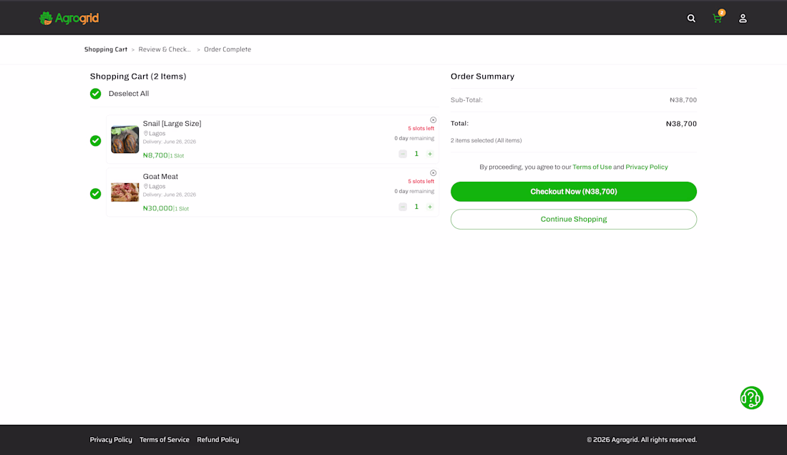The width and height of the screenshot is (787, 455).
Task: Open the user account icon
Action: (x=743, y=19)
